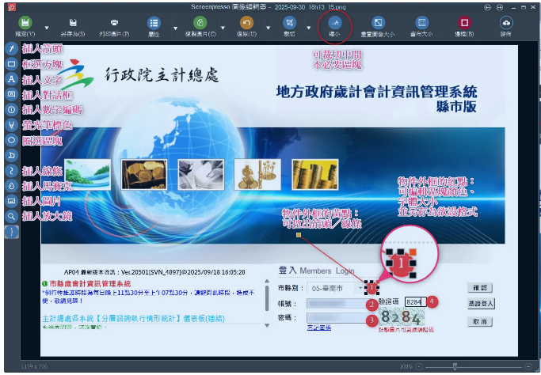
Task: Open the dropdown arrow beside 裁切
Action: (309, 28)
